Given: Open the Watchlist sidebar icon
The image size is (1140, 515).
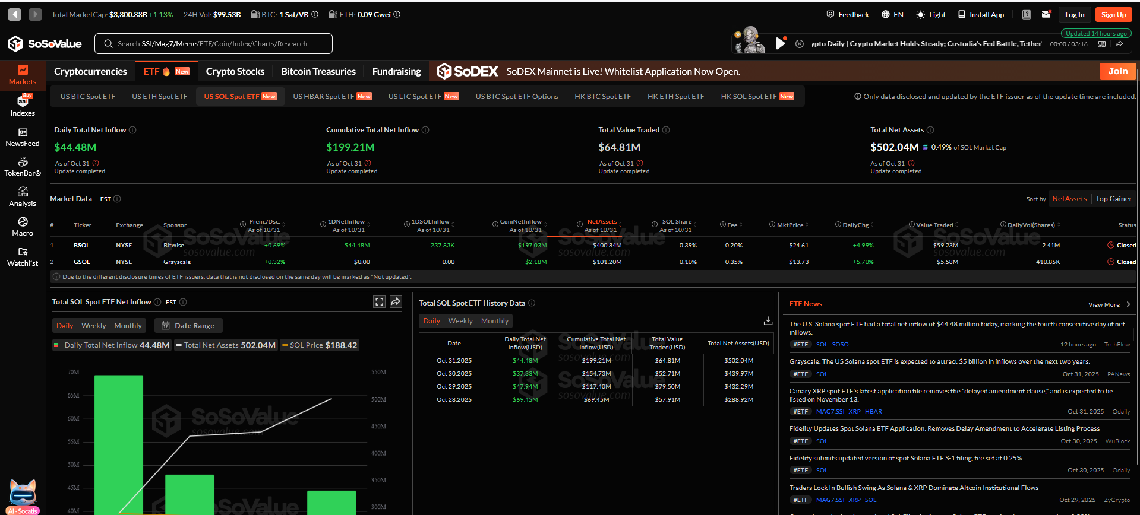Looking at the screenshot, I should (x=23, y=257).
